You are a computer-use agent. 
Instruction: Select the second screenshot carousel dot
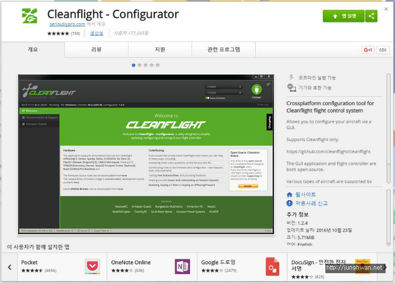(x=140, y=65)
